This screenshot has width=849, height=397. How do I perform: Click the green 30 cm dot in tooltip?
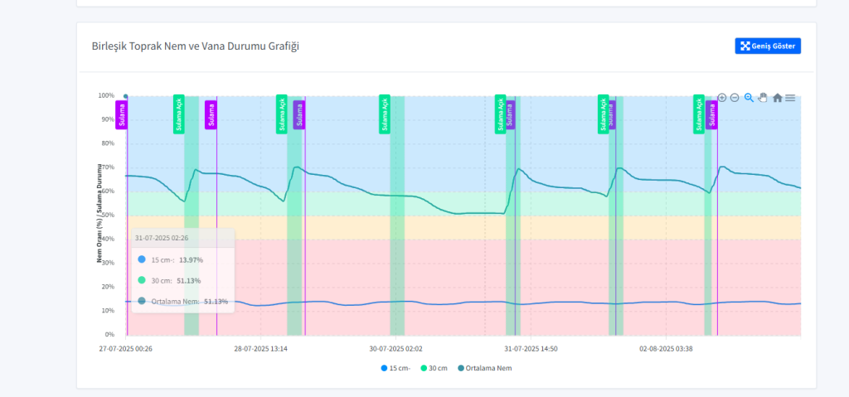point(142,280)
